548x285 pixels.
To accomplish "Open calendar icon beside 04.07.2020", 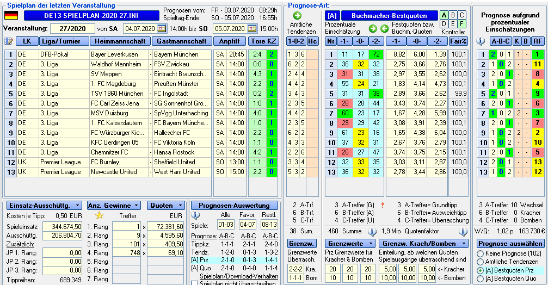I will click(162, 29).
